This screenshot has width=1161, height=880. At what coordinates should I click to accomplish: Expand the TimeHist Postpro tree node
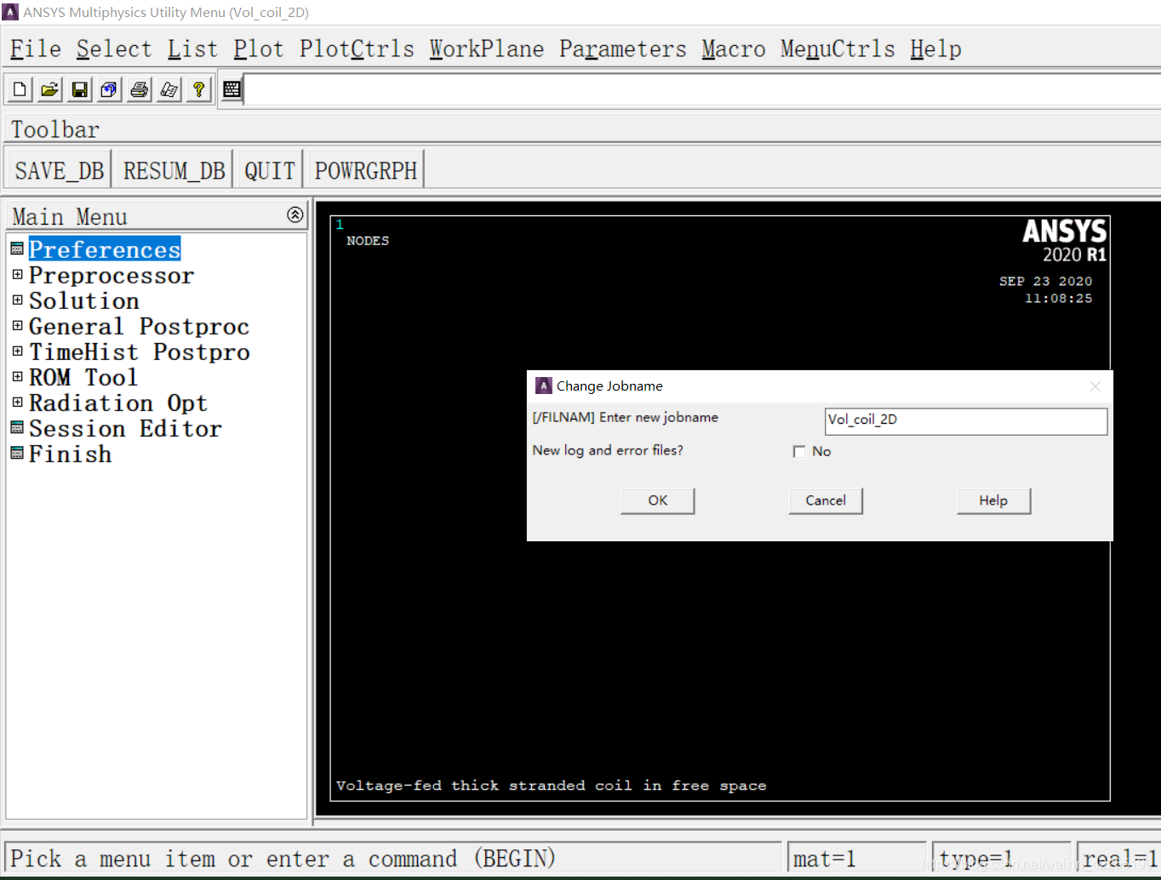pos(17,351)
